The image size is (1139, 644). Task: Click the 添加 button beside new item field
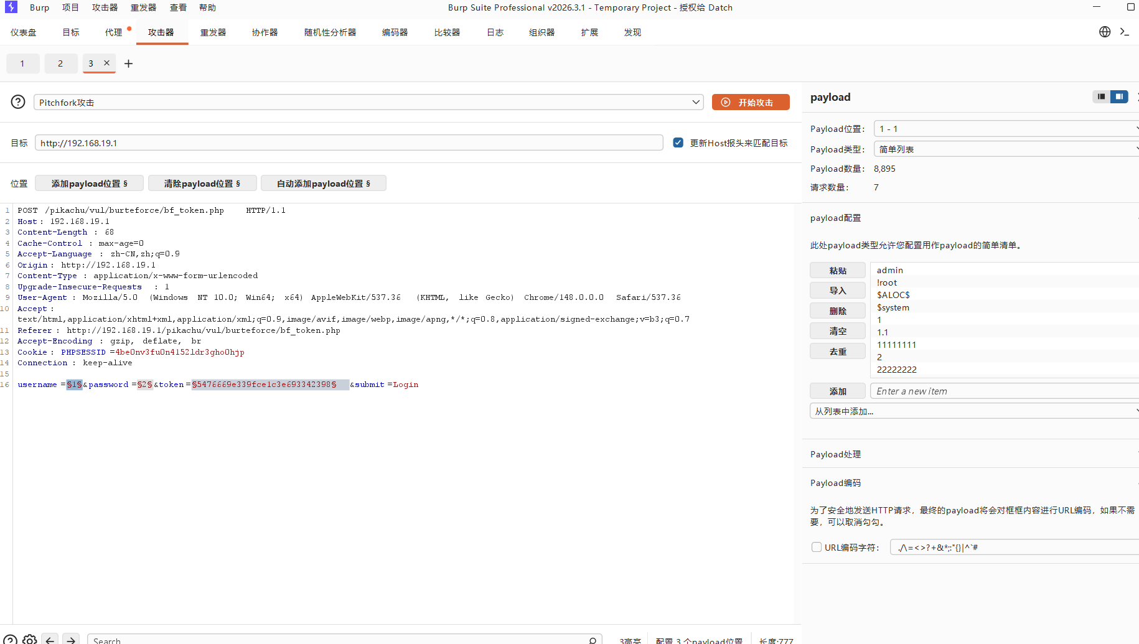838,391
